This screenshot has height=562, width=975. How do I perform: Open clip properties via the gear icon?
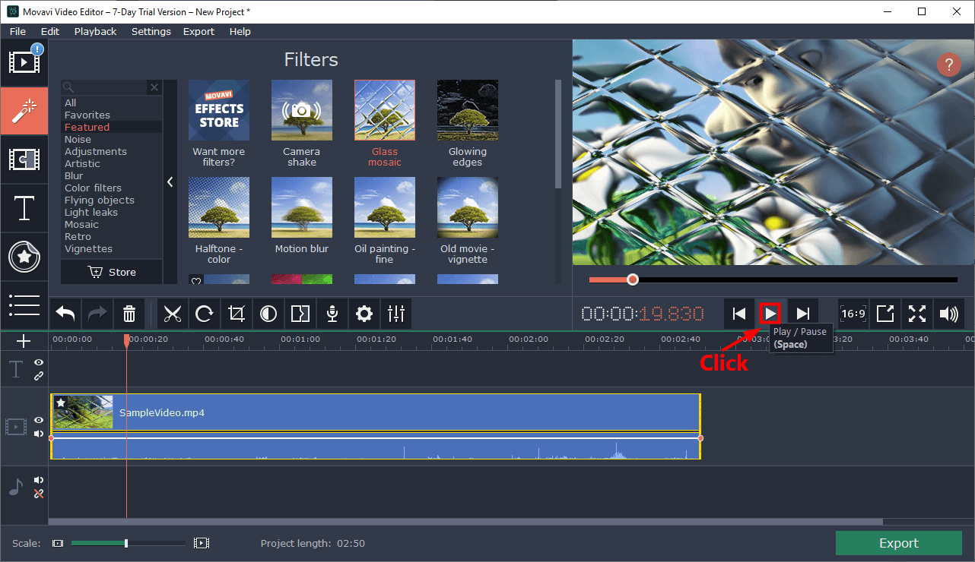(364, 314)
